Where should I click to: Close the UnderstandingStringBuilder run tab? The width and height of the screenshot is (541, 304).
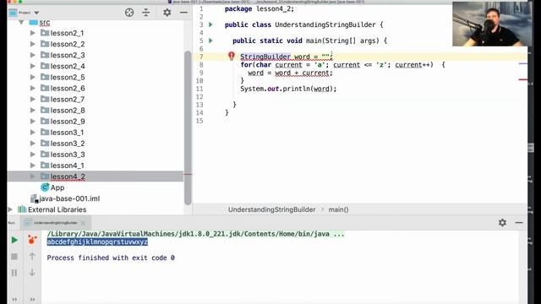tap(83, 223)
